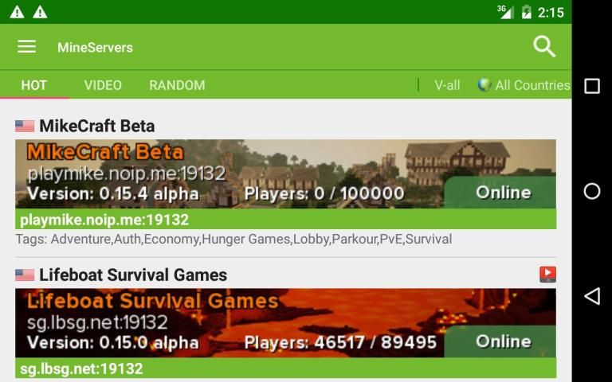
Task: Tap the green playmike.noip.me:19132 address bar
Action: (x=286, y=220)
